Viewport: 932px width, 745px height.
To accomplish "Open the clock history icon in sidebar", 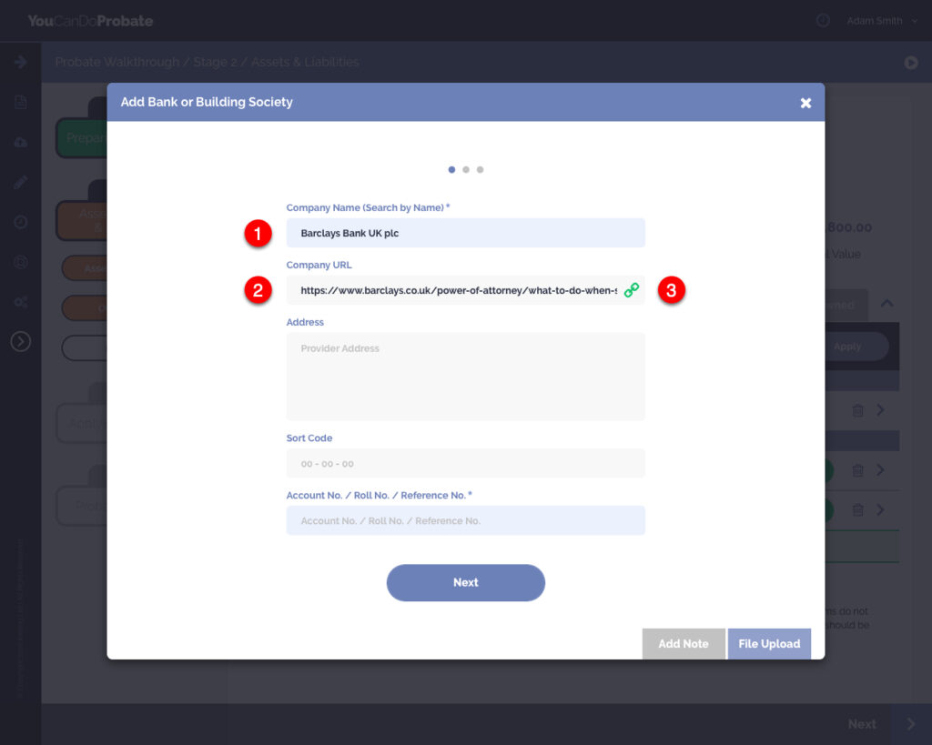I will [21, 222].
